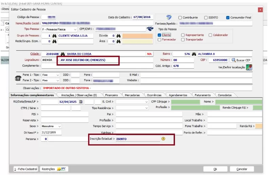Uncheck the Consumidor Final checkbox
Image resolution: width=270 pixels, height=175 pixels.
(x=228, y=18)
